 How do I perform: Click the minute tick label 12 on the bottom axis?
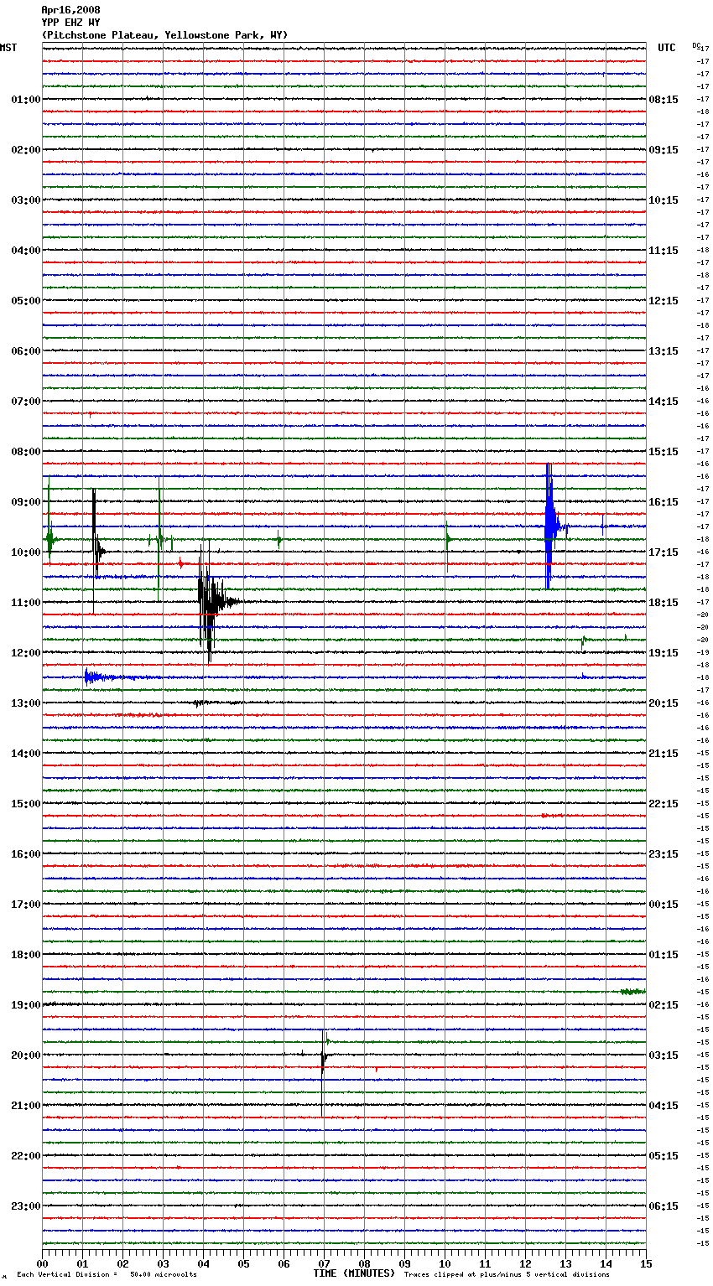coord(525,1263)
